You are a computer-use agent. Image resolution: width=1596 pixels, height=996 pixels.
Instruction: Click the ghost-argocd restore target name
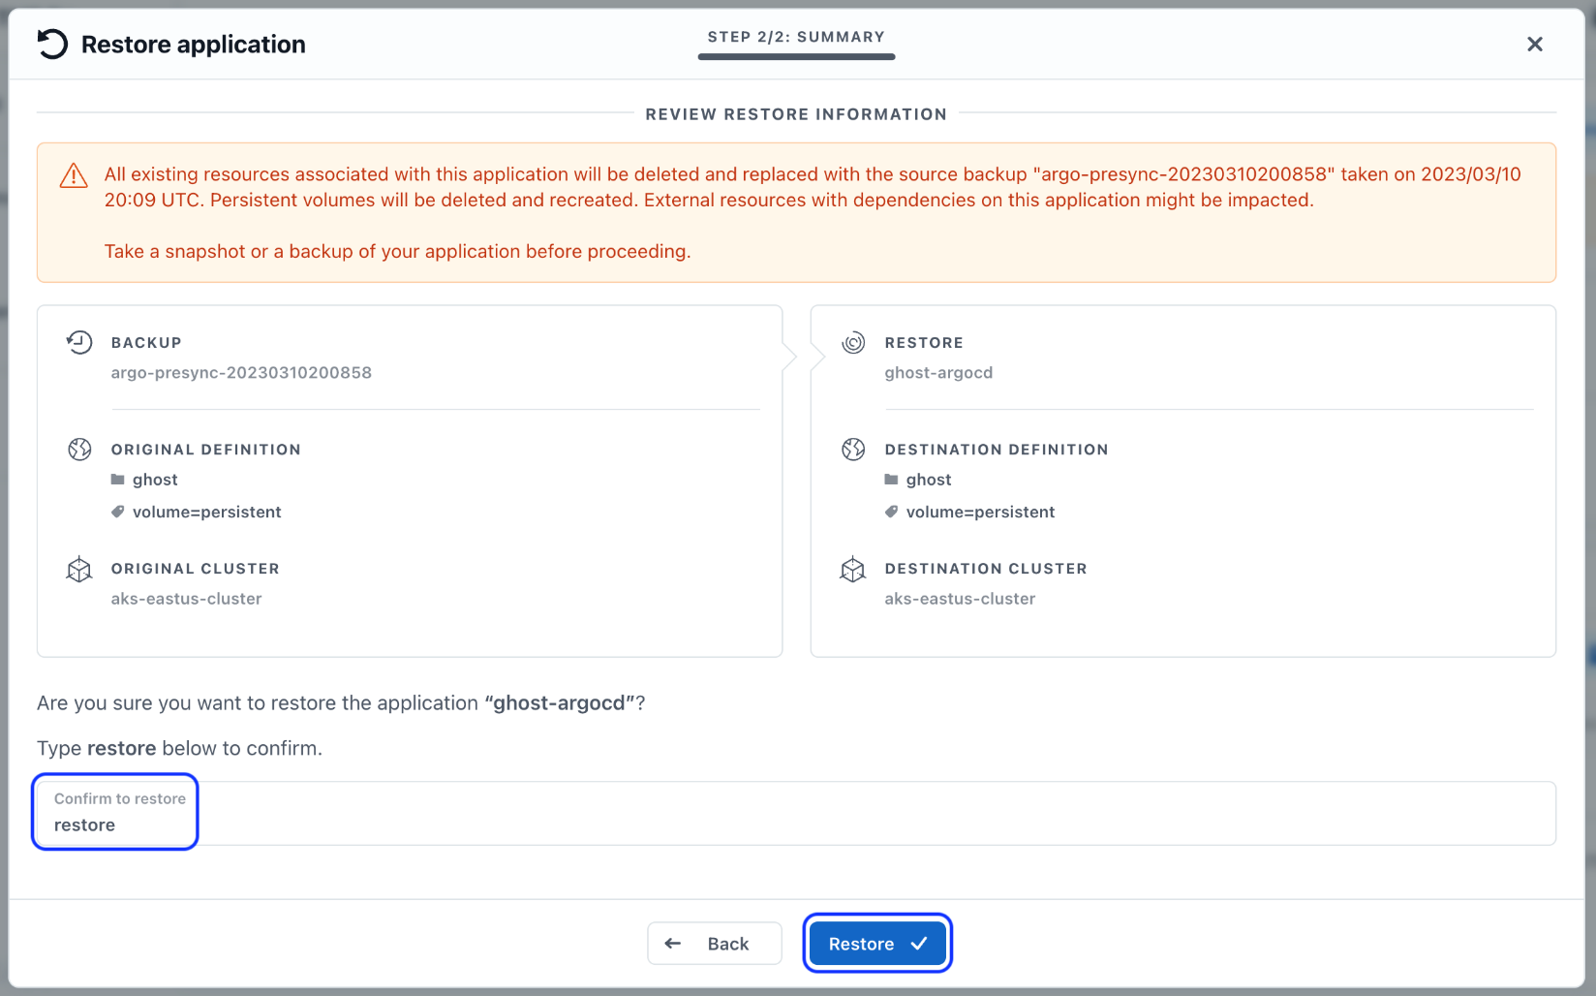click(938, 372)
